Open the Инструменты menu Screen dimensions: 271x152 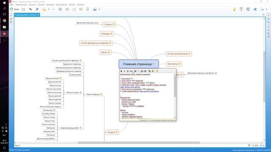pos(62,5)
